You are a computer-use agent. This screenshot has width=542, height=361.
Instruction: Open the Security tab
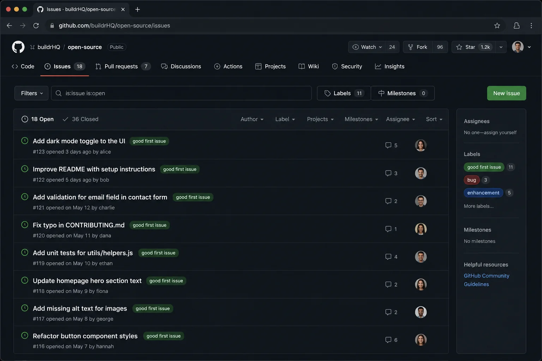[347, 66]
